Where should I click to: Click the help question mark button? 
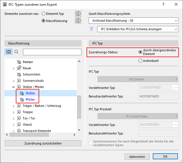pyautogui.click(x=163, y=5)
